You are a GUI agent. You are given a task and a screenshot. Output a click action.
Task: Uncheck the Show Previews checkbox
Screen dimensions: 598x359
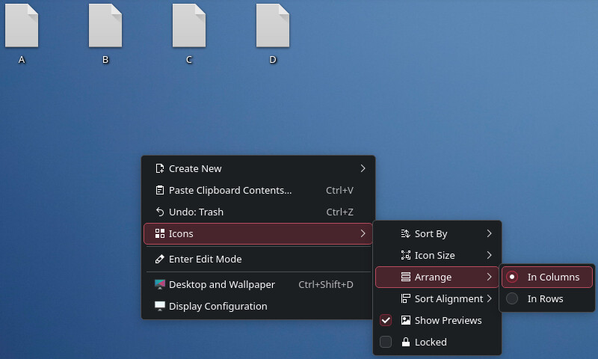coord(386,320)
